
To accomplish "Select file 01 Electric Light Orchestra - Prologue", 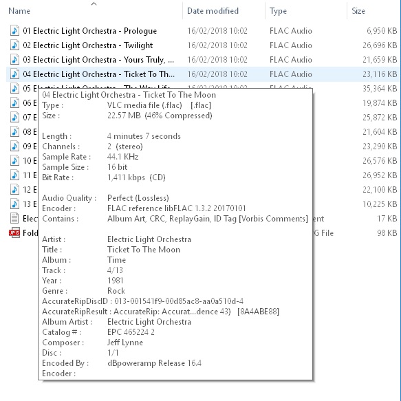I will 90,31.
